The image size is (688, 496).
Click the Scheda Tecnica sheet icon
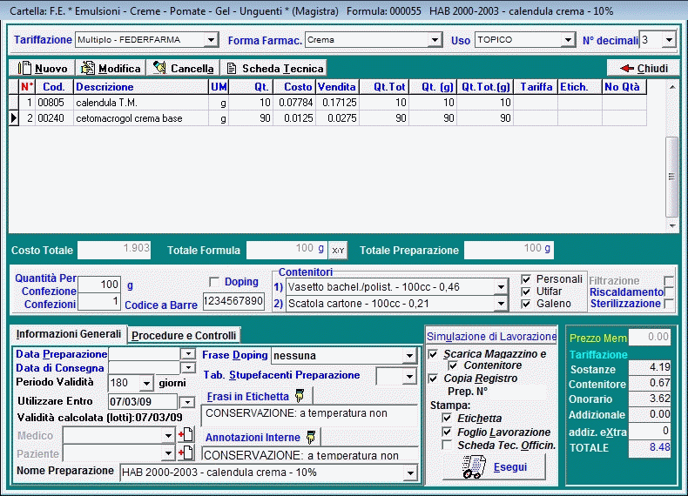click(232, 69)
